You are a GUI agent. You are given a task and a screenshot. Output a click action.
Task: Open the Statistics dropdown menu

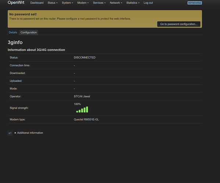(133, 3)
